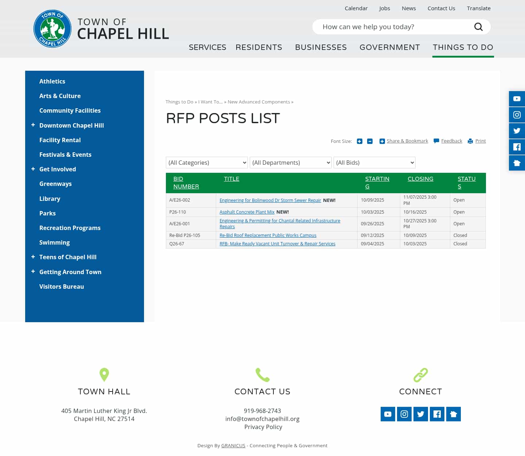
Task: Open Nextdoor icon in footer Connect section
Action: (454, 414)
